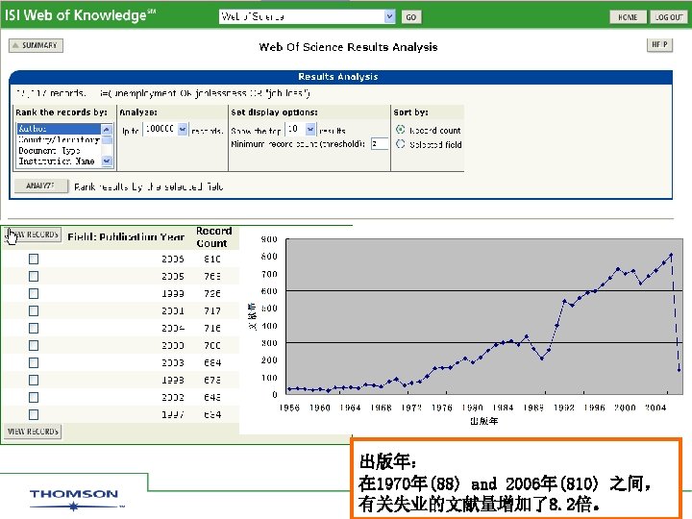Image resolution: width=692 pixels, height=519 pixels.
Task: Select Record count sort option
Action: (400, 130)
